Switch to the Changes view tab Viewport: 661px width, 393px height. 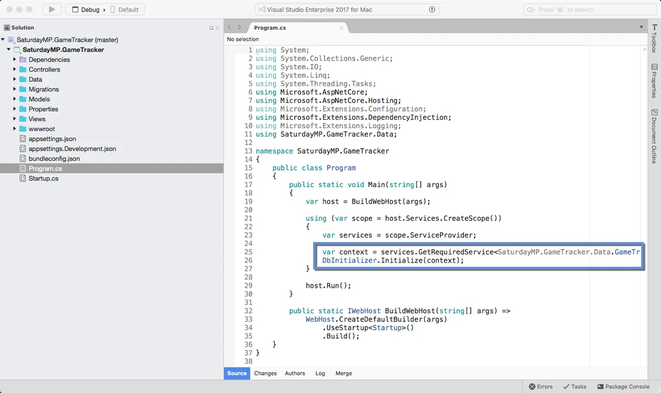click(266, 373)
